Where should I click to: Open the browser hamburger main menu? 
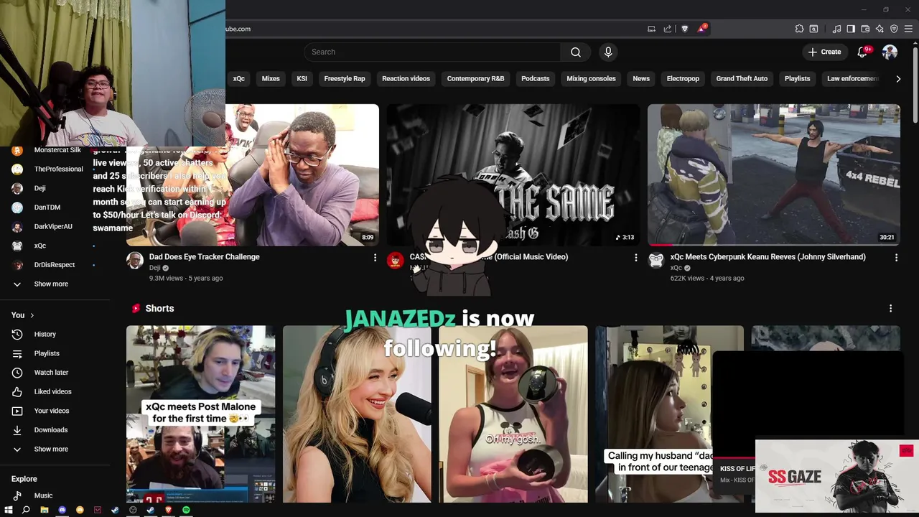click(x=908, y=29)
